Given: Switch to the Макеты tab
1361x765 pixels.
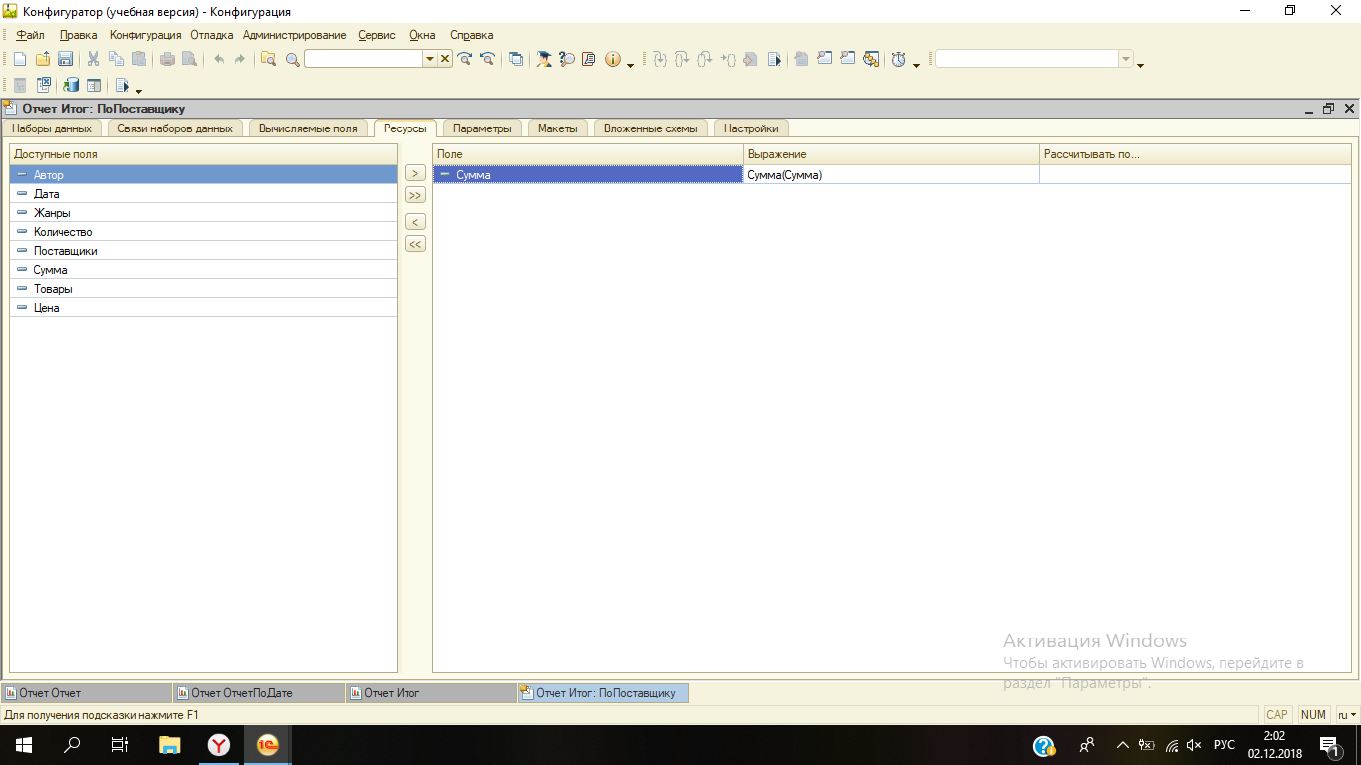Looking at the screenshot, I should 558,128.
